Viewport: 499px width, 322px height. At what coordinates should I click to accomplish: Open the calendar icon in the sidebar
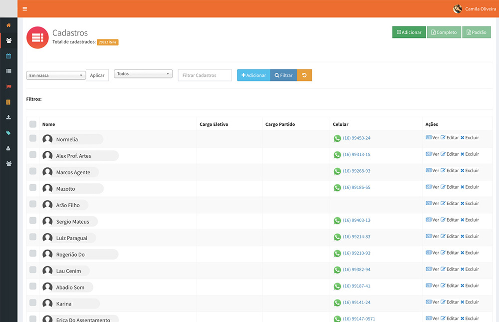click(8, 56)
